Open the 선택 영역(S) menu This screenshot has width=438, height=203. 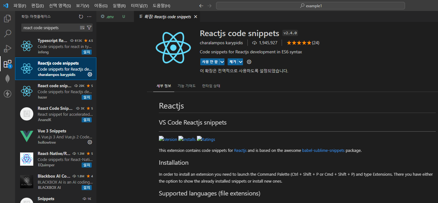60,6
